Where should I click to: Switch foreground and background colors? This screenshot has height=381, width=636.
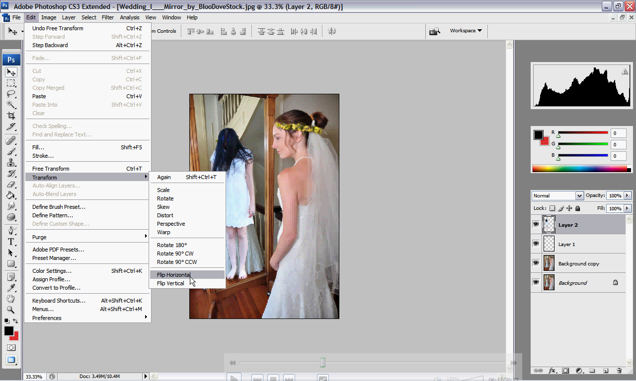click(x=15, y=321)
